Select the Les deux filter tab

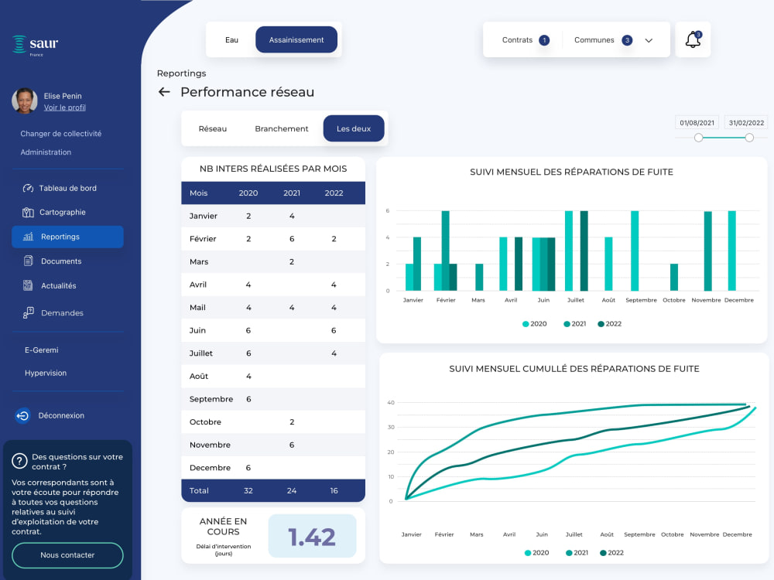point(354,128)
